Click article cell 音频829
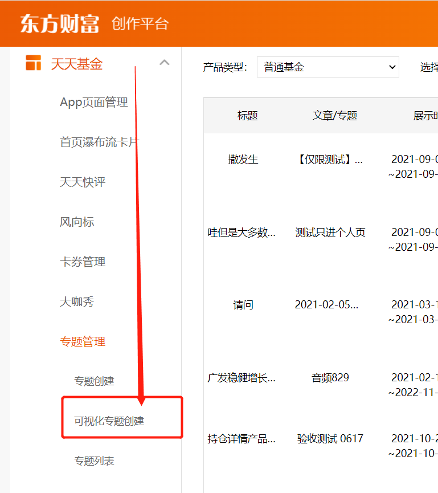This screenshot has width=438, height=493. click(x=330, y=378)
